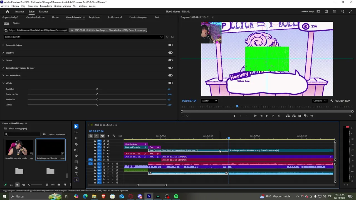Open Brave browser from taskbar
This screenshot has width=356, height=200.
[103, 196]
